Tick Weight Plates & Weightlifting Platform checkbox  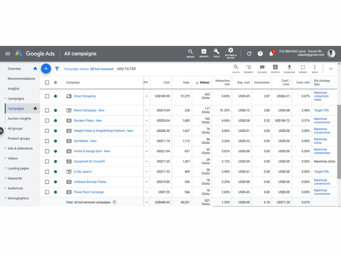[47, 131]
